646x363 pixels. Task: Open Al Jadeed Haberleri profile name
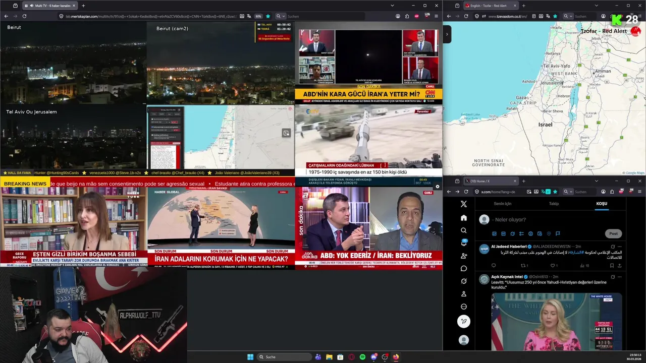pyautogui.click(x=509, y=247)
